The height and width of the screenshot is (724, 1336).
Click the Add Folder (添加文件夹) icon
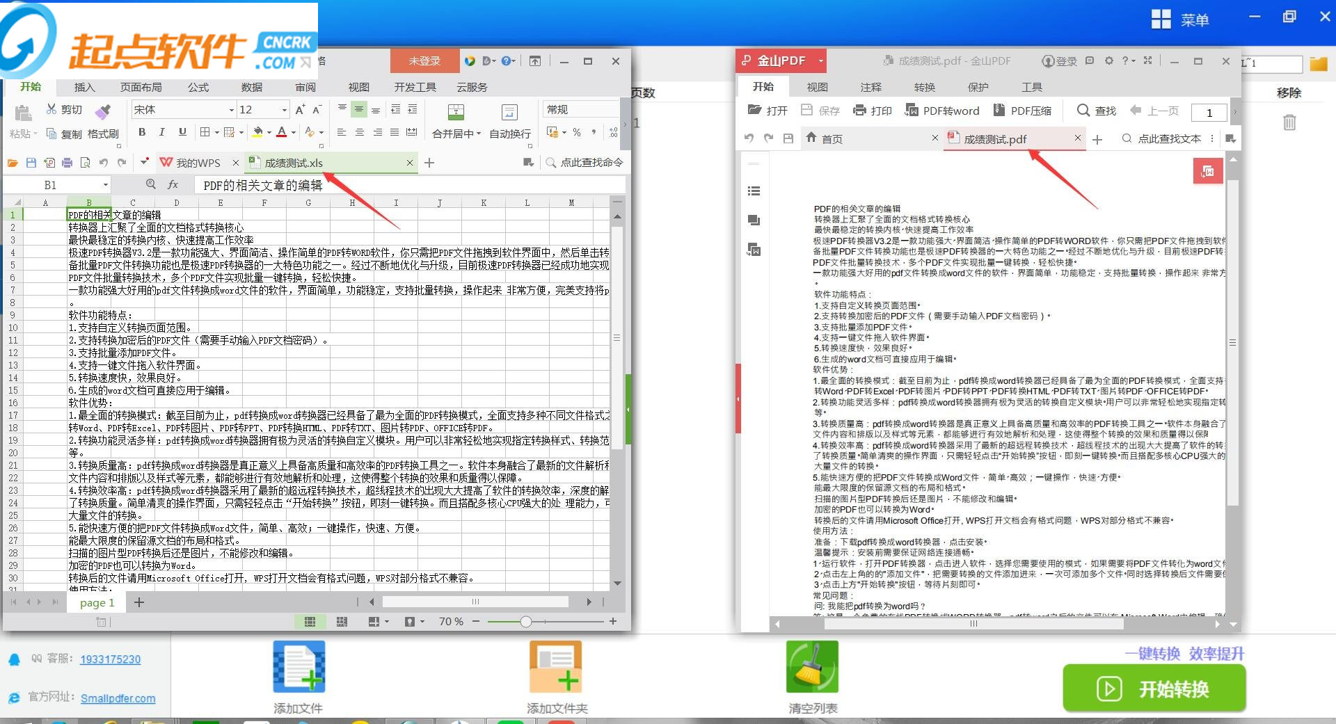click(x=555, y=667)
